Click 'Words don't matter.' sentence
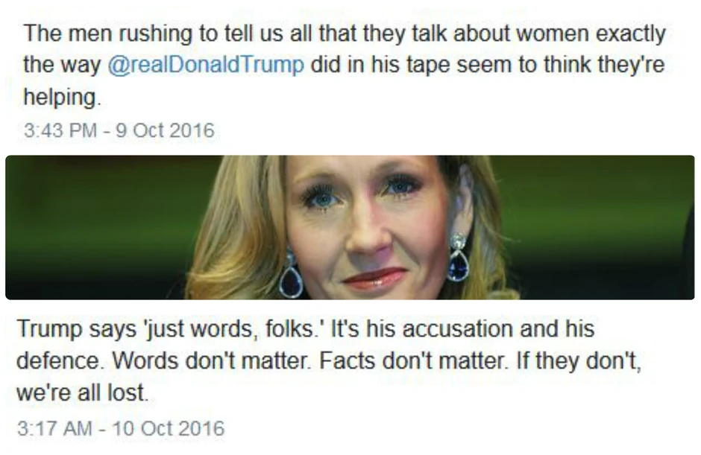This screenshot has height=455, width=701. [210, 361]
